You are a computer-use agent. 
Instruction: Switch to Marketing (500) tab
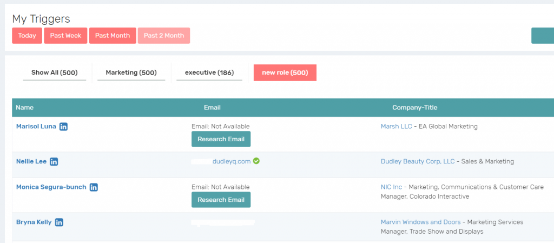click(131, 73)
